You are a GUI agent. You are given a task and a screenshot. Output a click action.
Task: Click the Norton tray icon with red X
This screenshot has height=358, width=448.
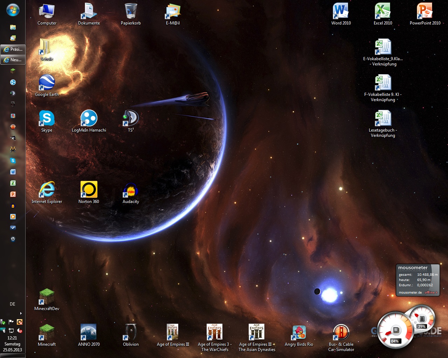[x=20, y=322]
